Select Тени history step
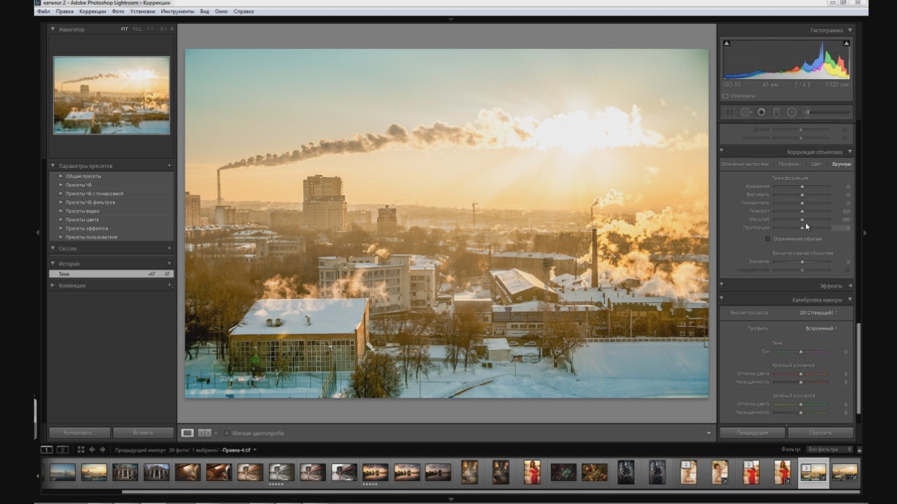The height and width of the screenshot is (504, 897). coord(111,274)
